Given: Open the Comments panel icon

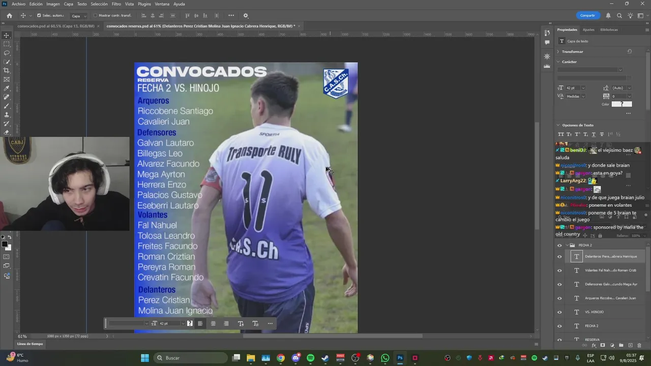Looking at the screenshot, I should [x=547, y=42].
